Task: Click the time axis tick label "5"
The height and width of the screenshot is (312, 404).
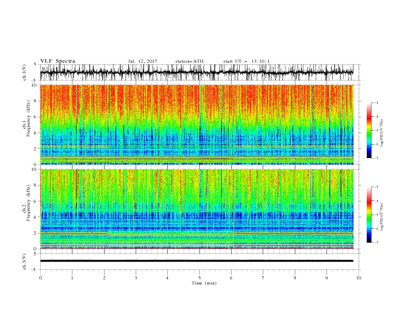Action: point(199,278)
